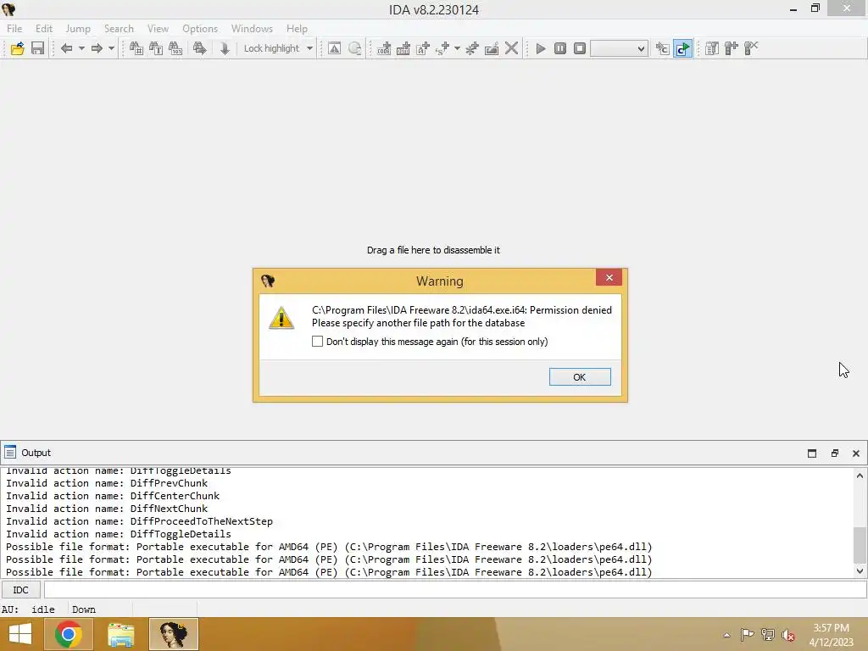Open the Lock highlight dropdown
Screen dimensions: 868x651
[309, 48]
